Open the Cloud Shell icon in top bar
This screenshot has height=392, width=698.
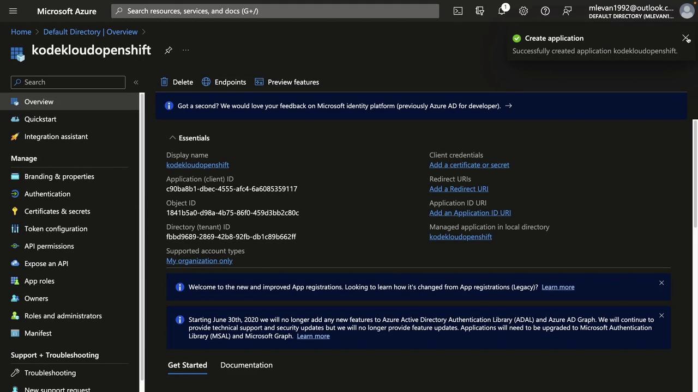click(x=458, y=11)
